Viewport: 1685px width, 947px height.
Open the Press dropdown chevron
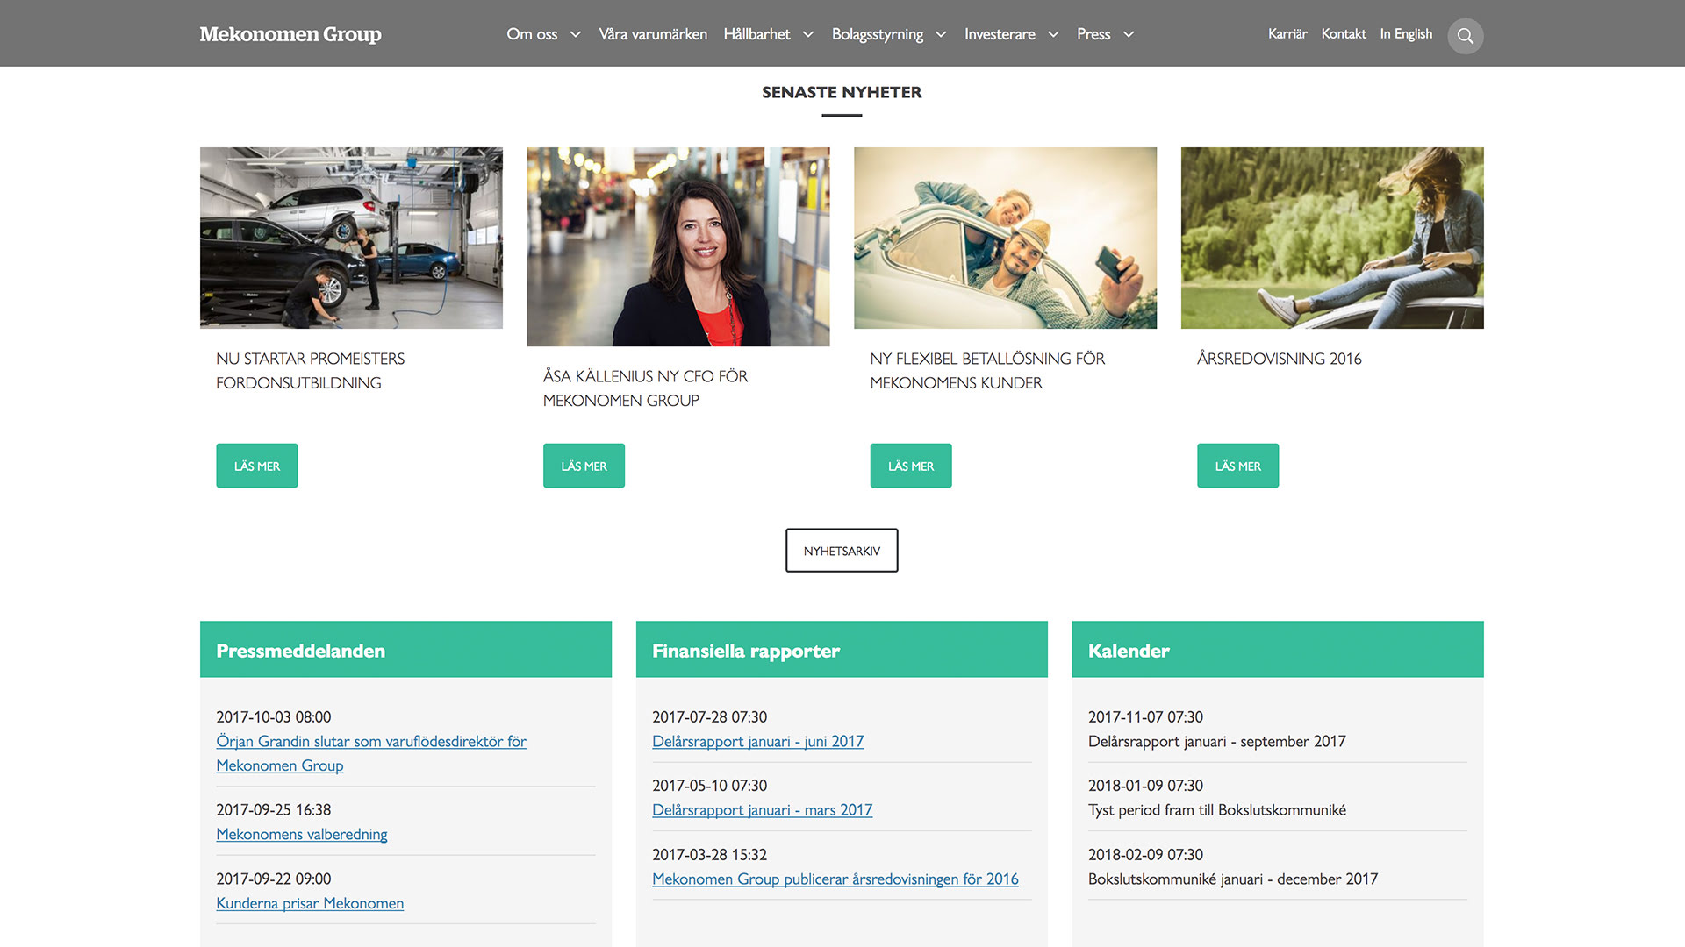coord(1129,34)
